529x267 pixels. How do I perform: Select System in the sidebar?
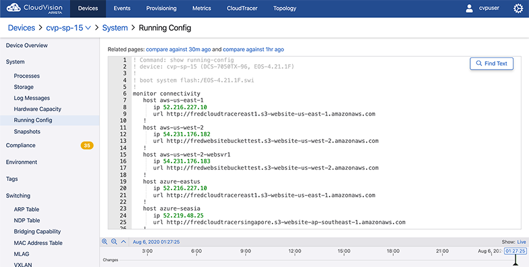(x=15, y=62)
